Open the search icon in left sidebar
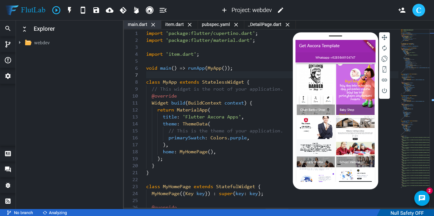The height and width of the screenshot is (216, 434). [8, 29]
